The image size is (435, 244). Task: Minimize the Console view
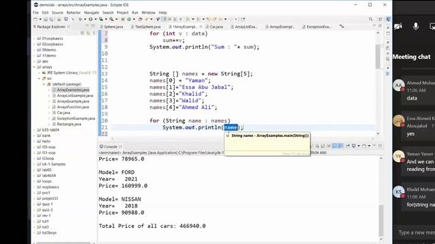375,146
